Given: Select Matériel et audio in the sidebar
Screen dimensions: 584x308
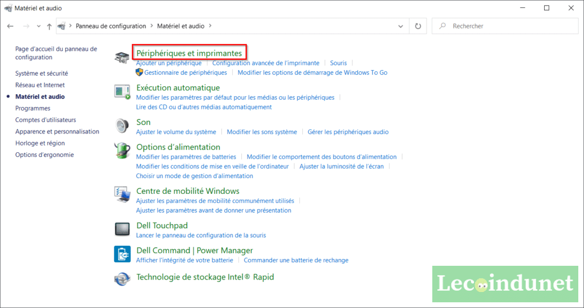Looking at the screenshot, I should click(x=40, y=96).
